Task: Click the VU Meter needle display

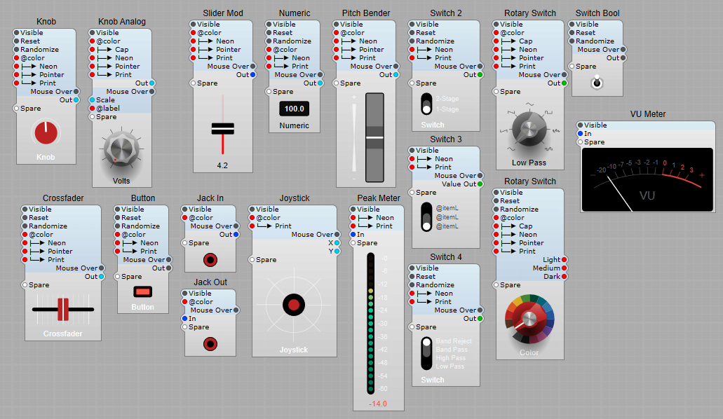Action: [649, 181]
